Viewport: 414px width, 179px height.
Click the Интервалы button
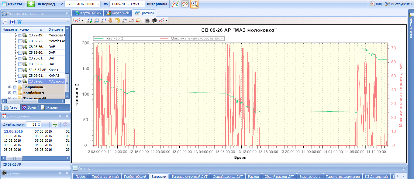(x=157, y=4)
